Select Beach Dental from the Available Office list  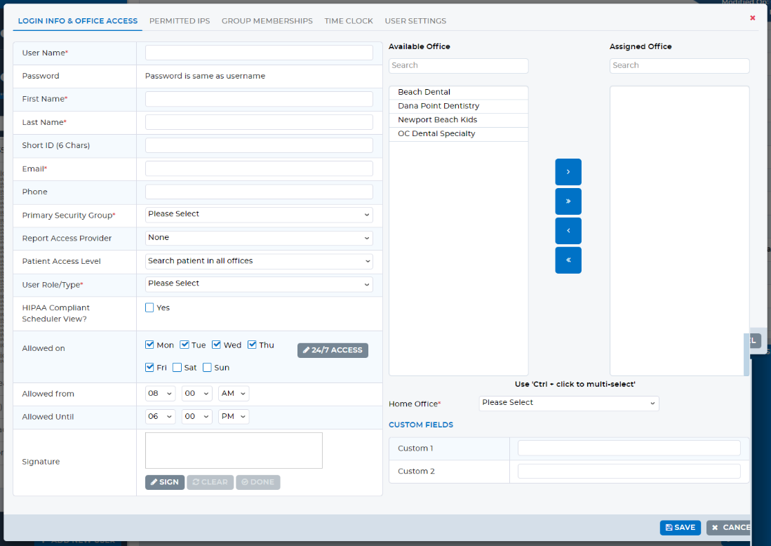click(x=424, y=91)
